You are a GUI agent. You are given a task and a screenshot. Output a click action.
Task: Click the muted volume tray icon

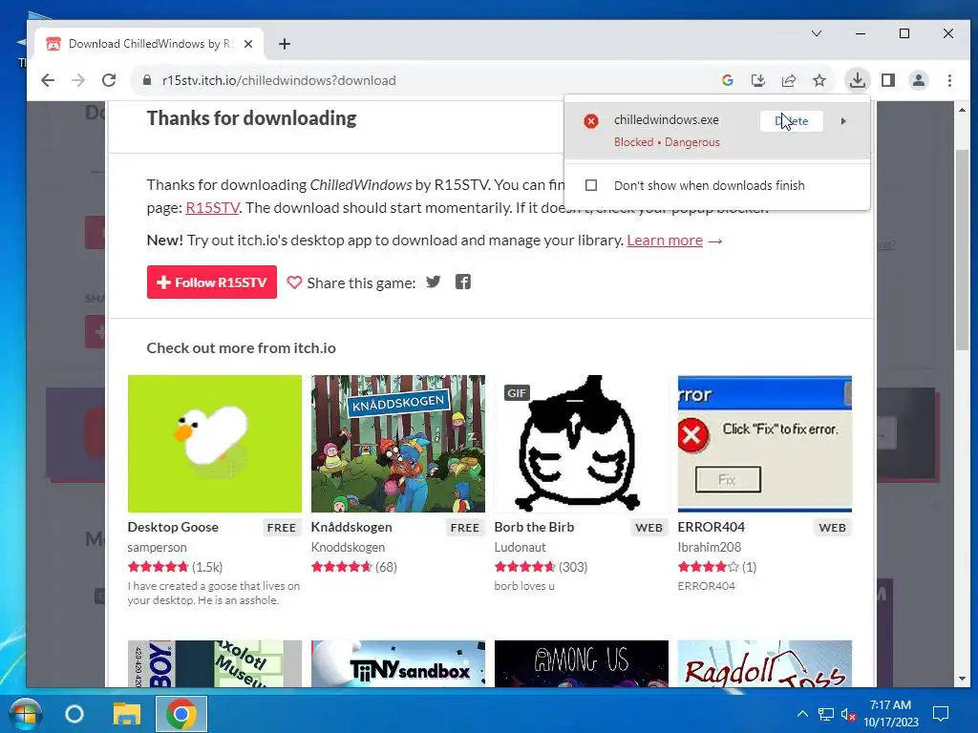[x=848, y=715]
